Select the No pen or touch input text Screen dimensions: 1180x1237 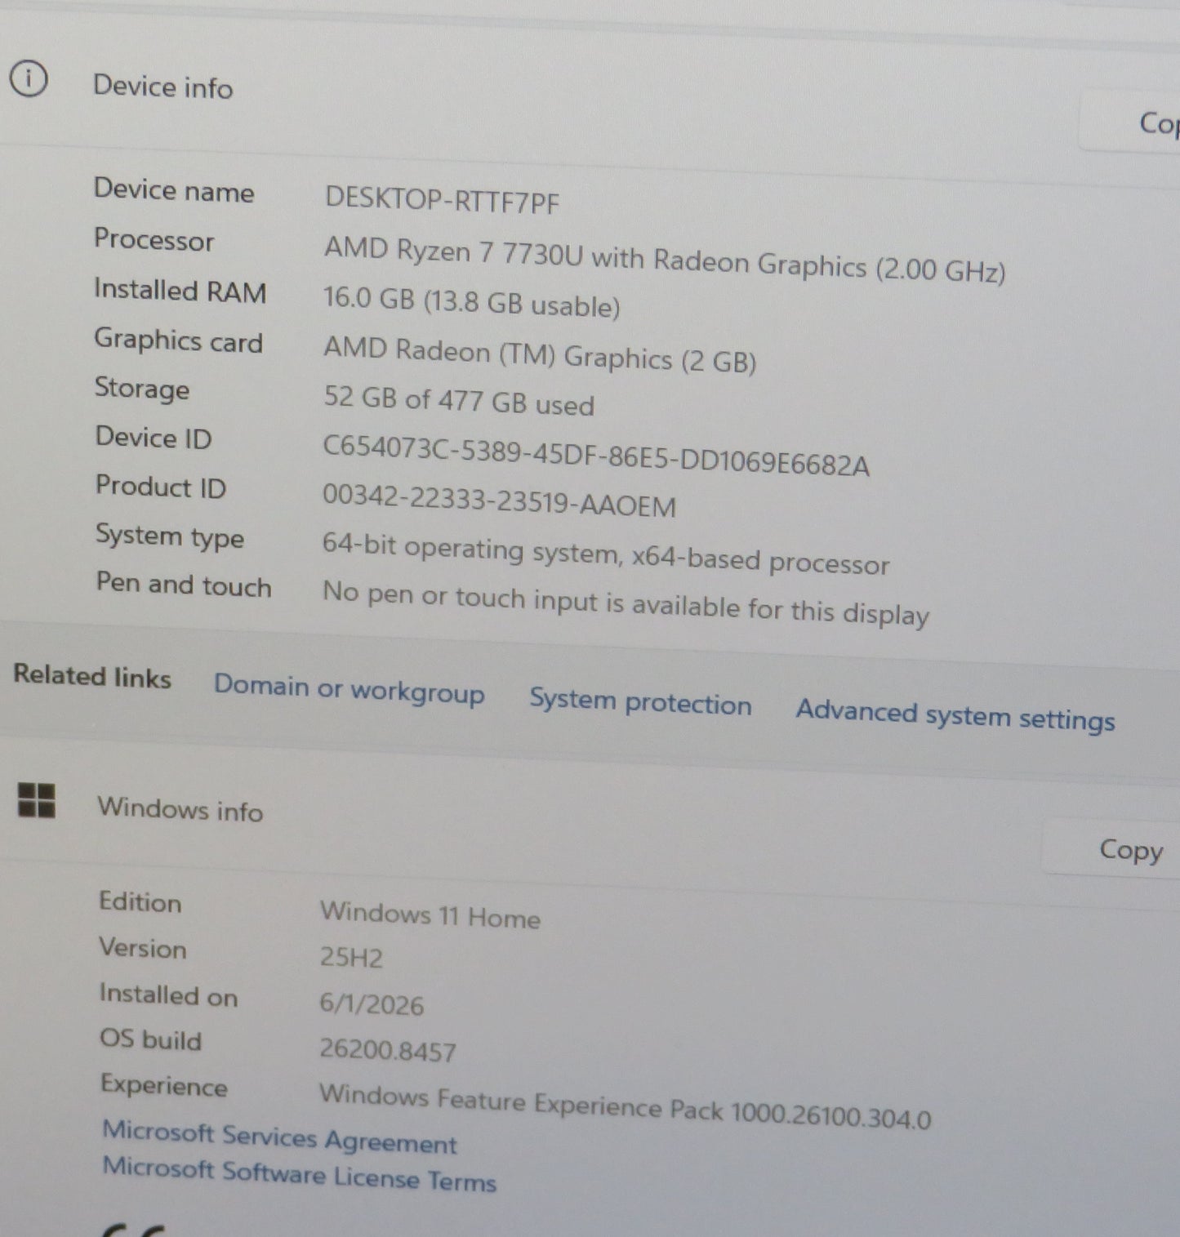tap(626, 603)
